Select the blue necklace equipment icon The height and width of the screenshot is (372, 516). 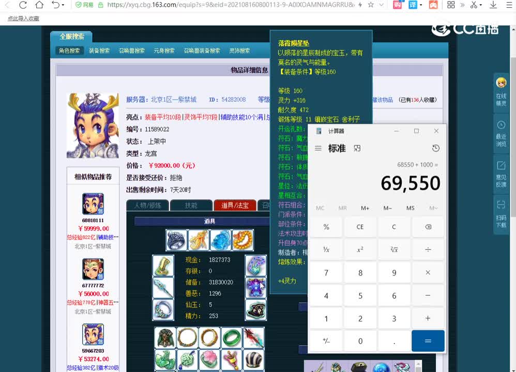(x=256, y=266)
